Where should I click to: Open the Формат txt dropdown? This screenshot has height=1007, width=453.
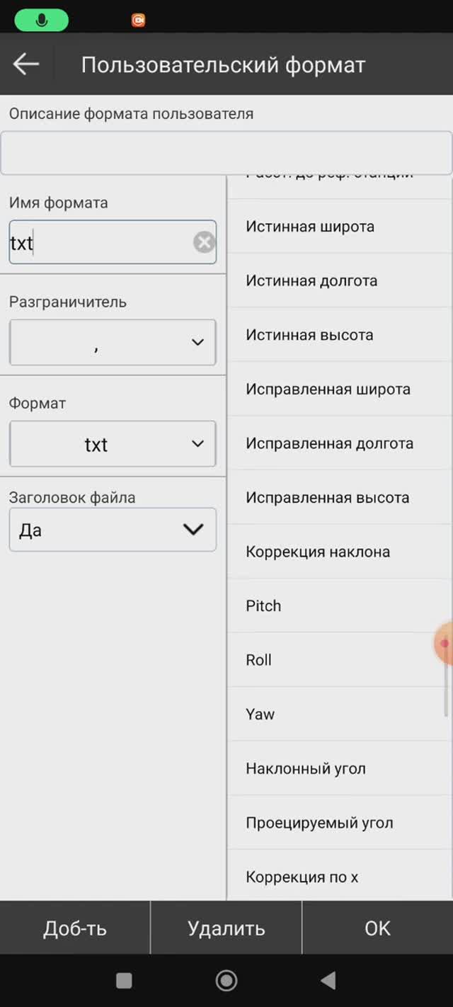tap(113, 444)
